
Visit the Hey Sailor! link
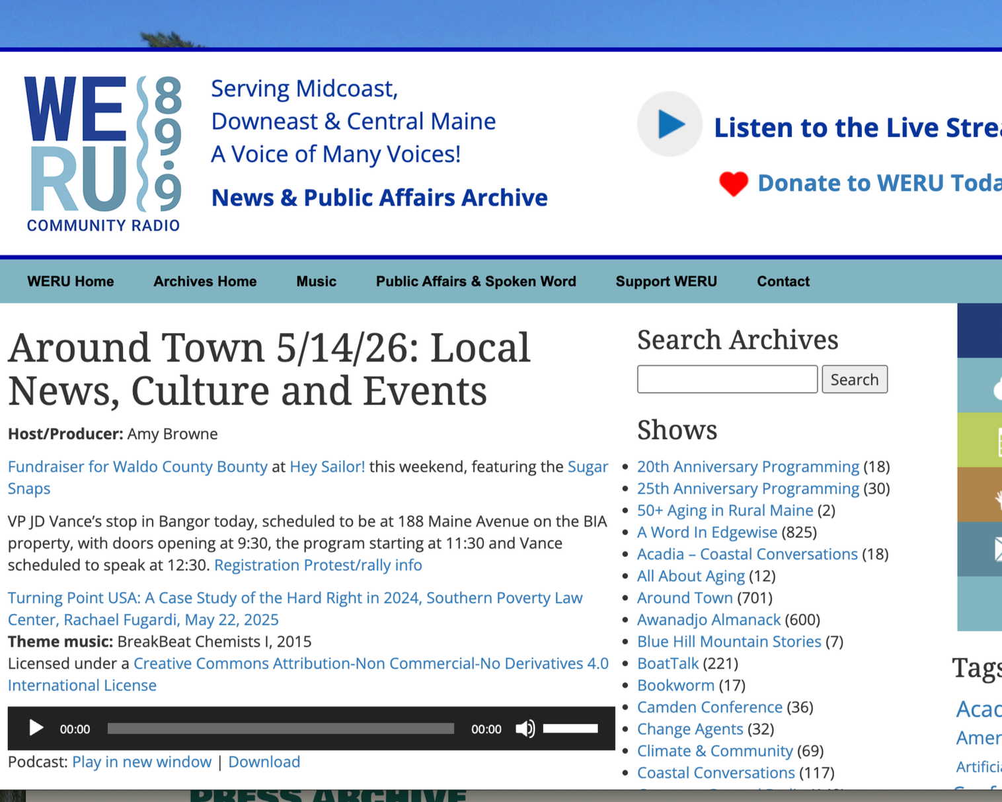[x=327, y=467]
